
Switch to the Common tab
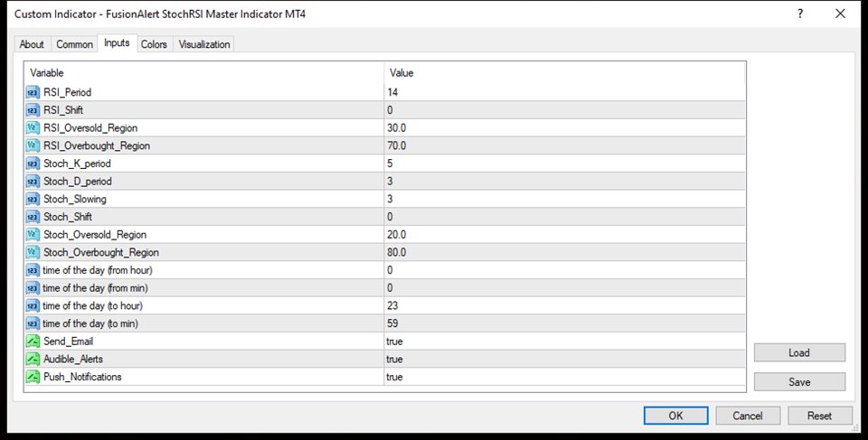[x=74, y=44]
